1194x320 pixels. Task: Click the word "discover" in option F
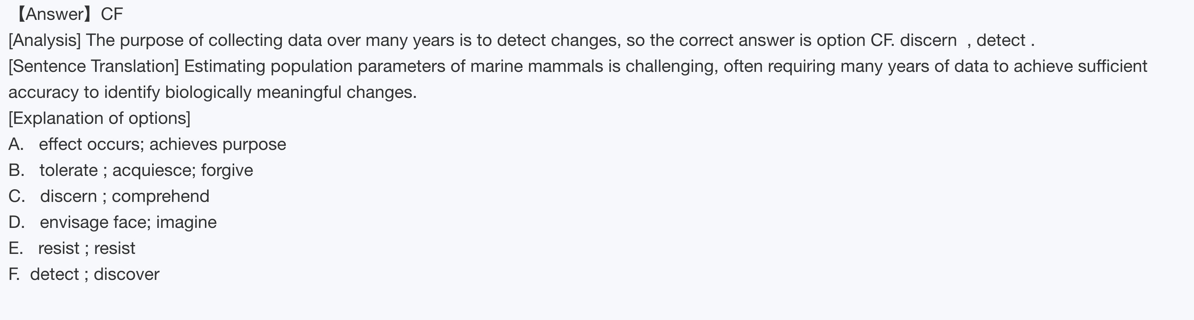tap(126, 274)
